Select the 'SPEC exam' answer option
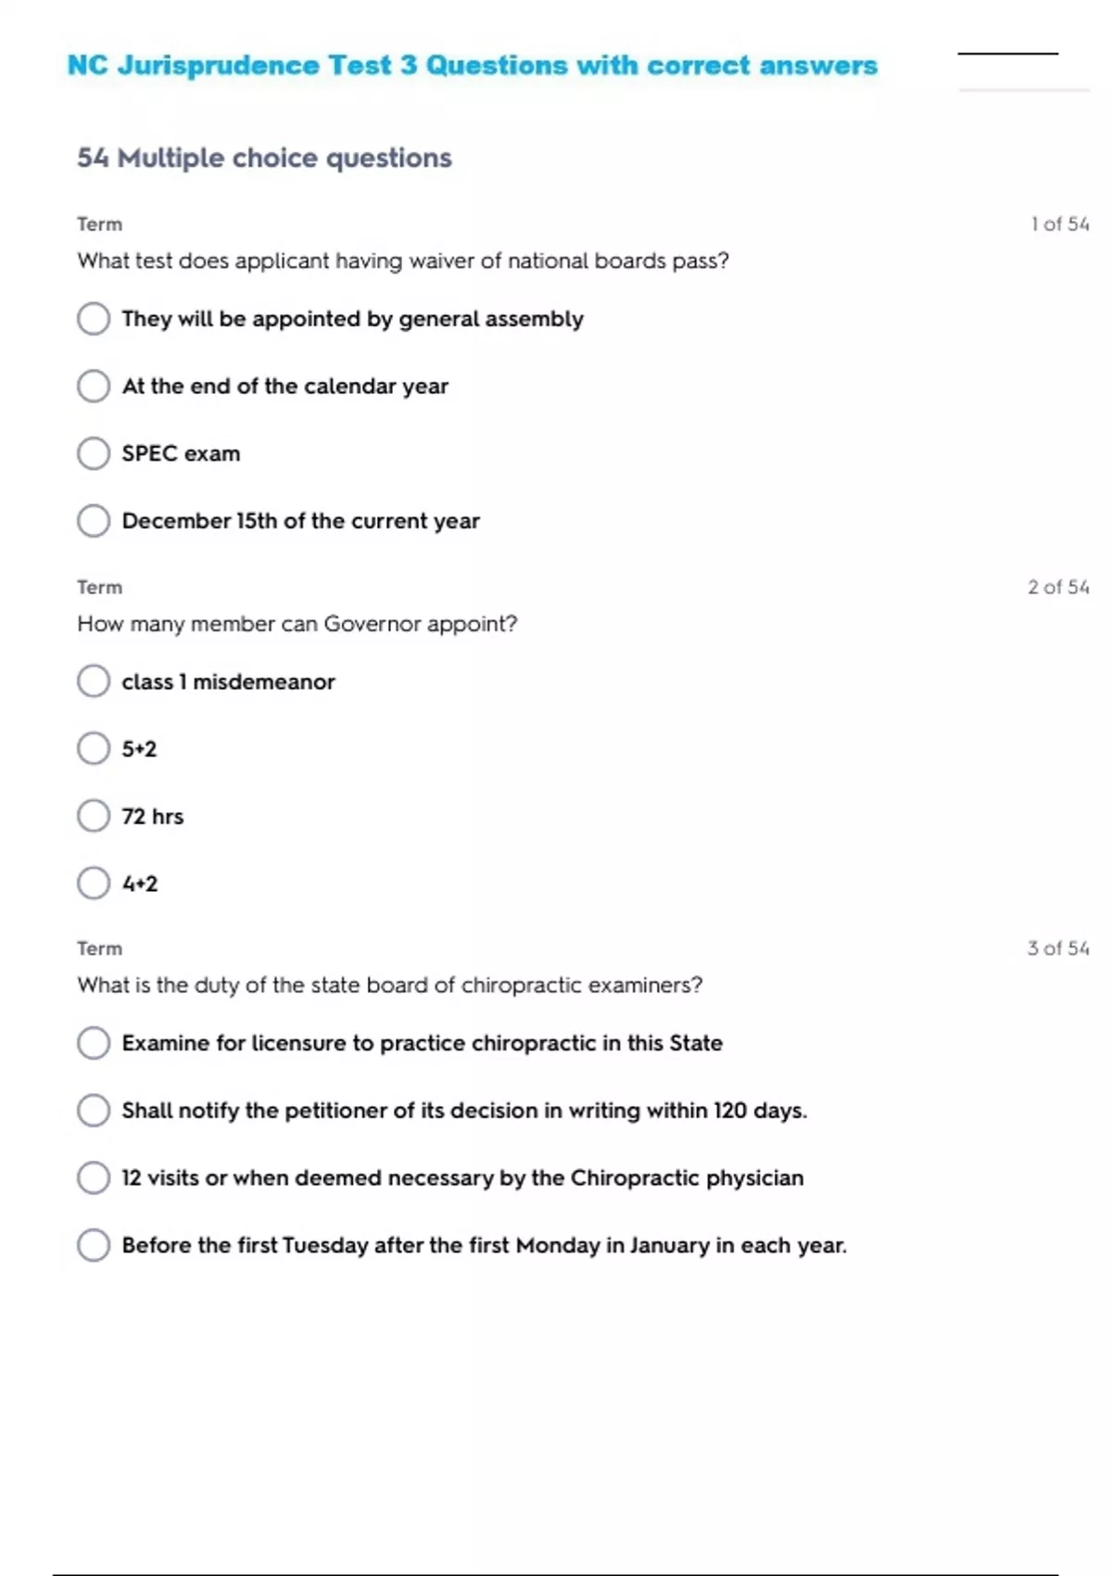This screenshot has height=1576, width=1112. [94, 453]
